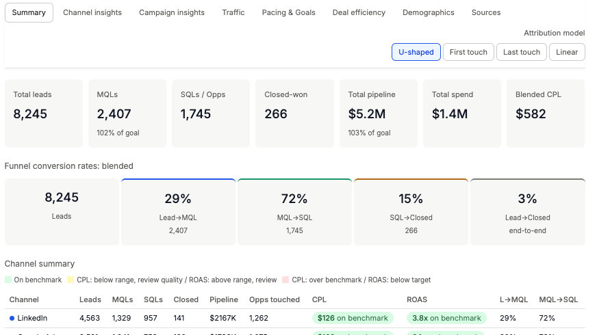This screenshot has width=597, height=335.
Task: Click the SQLs / Opps card
Action: (x=211, y=113)
